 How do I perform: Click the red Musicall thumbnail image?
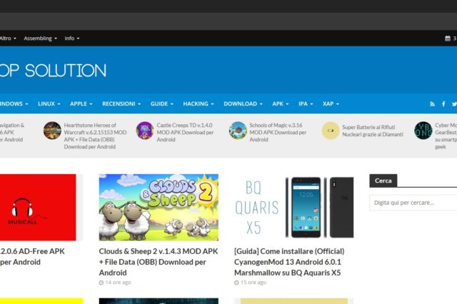(x=38, y=208)
